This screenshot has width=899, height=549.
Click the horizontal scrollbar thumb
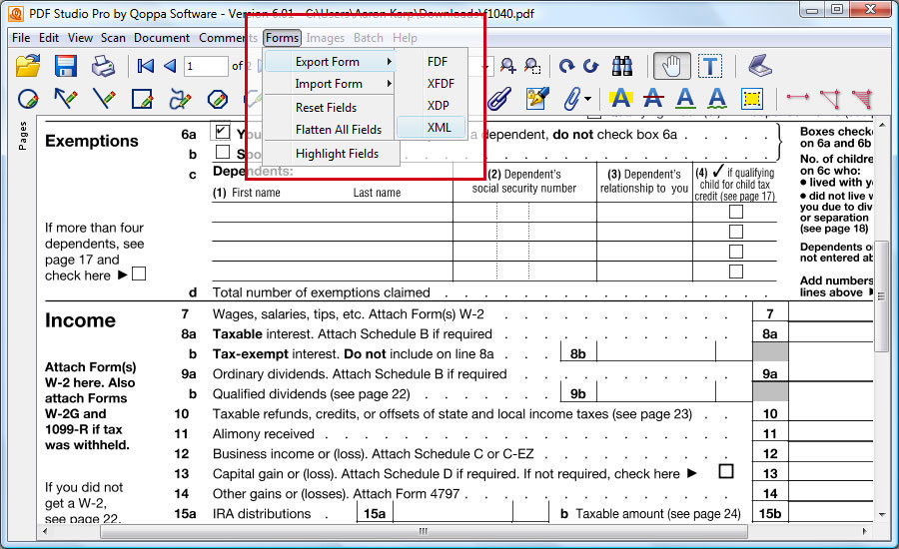[x=424, y=531]
